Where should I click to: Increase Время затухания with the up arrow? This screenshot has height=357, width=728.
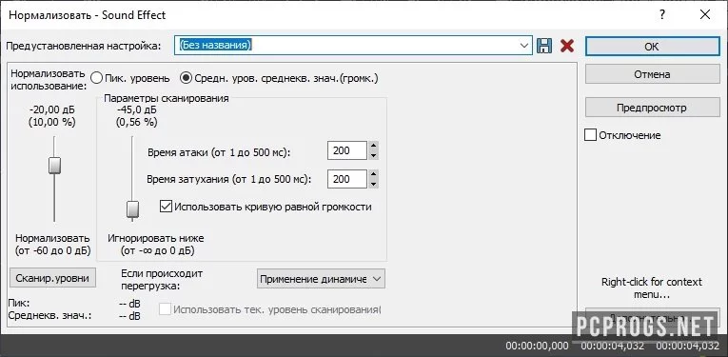point(373,174)
